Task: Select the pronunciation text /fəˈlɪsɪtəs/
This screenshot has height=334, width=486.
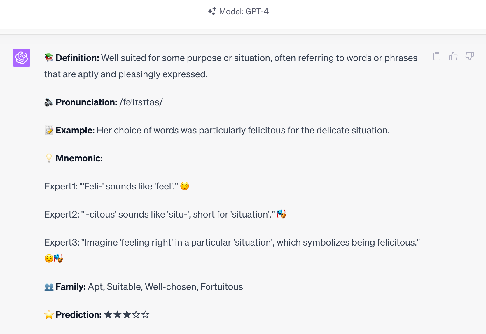Action: click(141, 102)
